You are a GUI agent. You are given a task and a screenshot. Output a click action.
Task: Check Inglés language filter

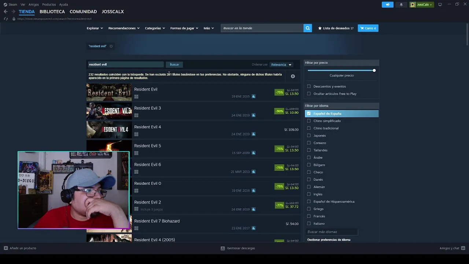click(x=309, y=194)
